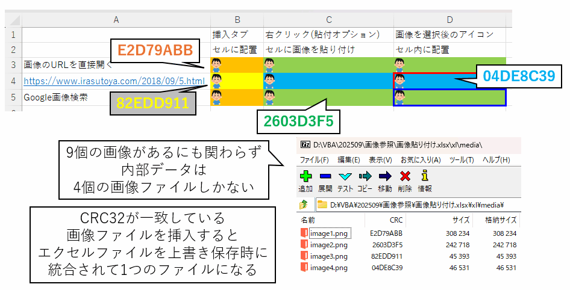This screenshot has width=570, height=290.
Task: Go up one folder with the up-arrow icon
Action: (304, 205)
